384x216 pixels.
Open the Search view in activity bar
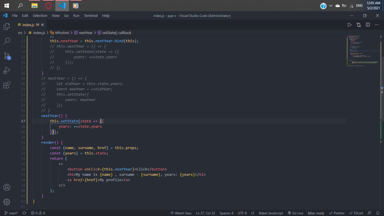[7, 41]
